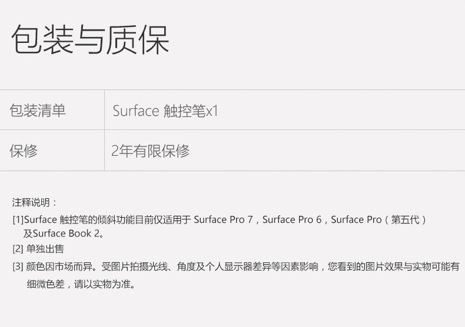Select the "单独出售" footnote text
Screen dimensions: 465x327
[45, 248]
